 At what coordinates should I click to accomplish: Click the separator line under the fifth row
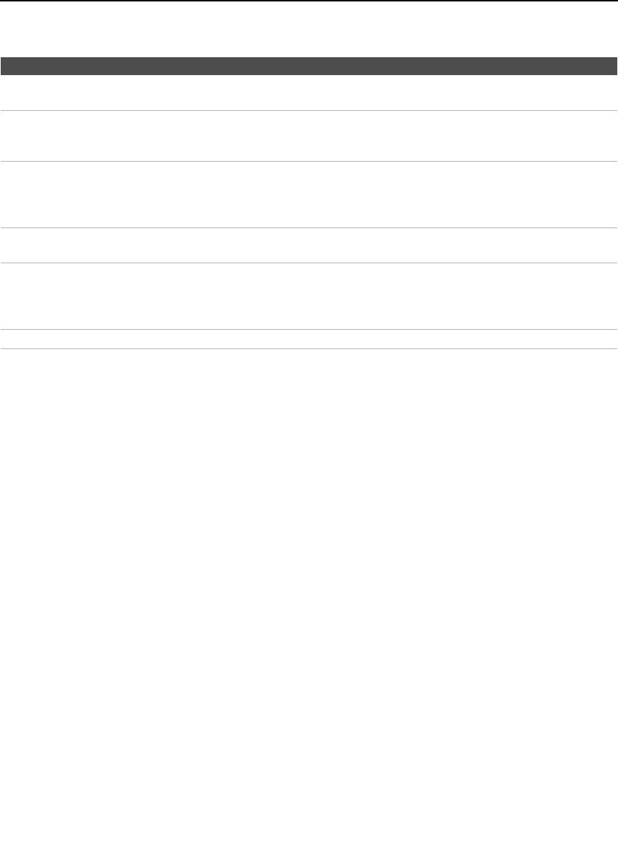click(309, 329)
